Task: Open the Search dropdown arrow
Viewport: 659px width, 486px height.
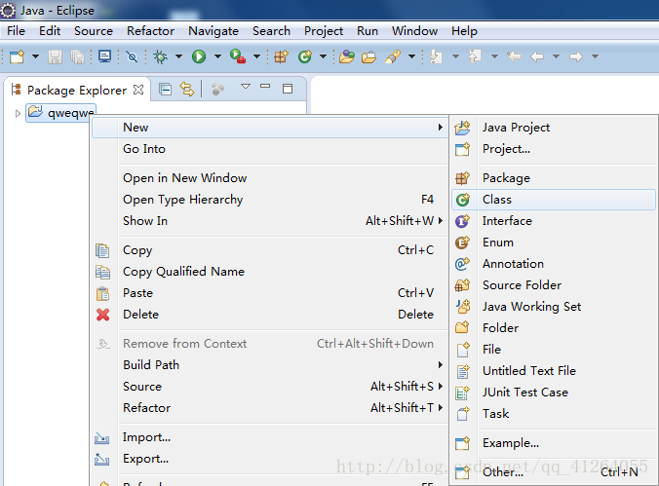Action: tap(411, 56)
